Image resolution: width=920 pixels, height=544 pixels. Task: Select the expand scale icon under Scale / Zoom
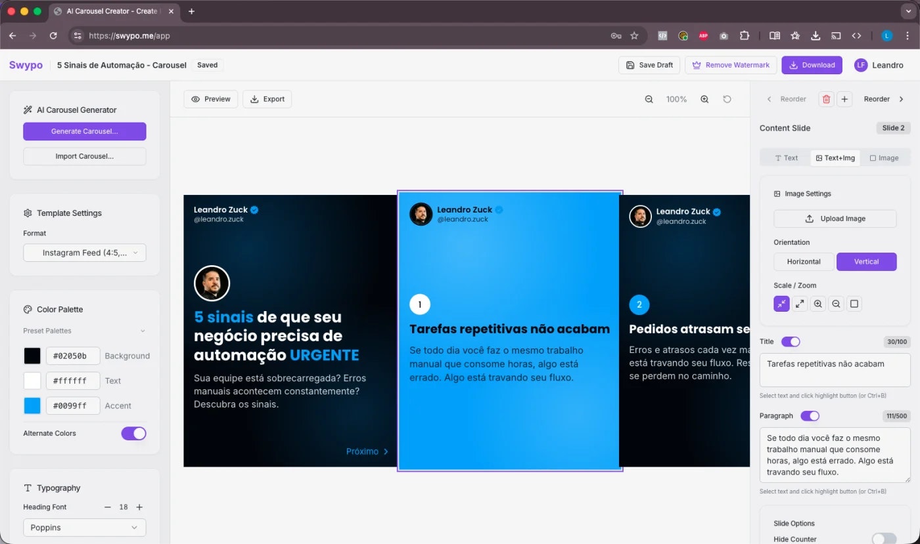tap(799, 303)
